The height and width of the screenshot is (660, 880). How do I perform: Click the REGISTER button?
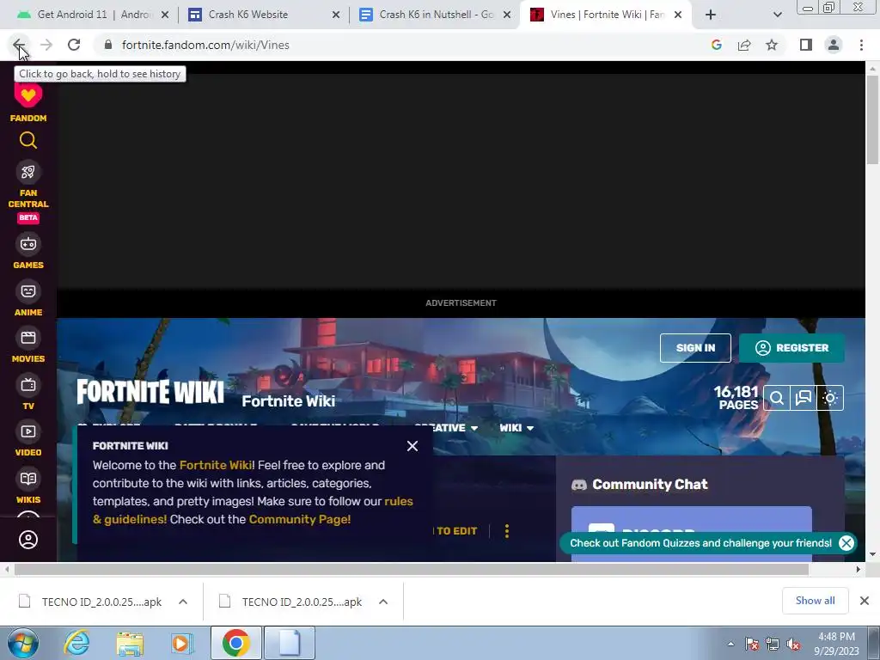pyautogui.click(x=791, y=348)
